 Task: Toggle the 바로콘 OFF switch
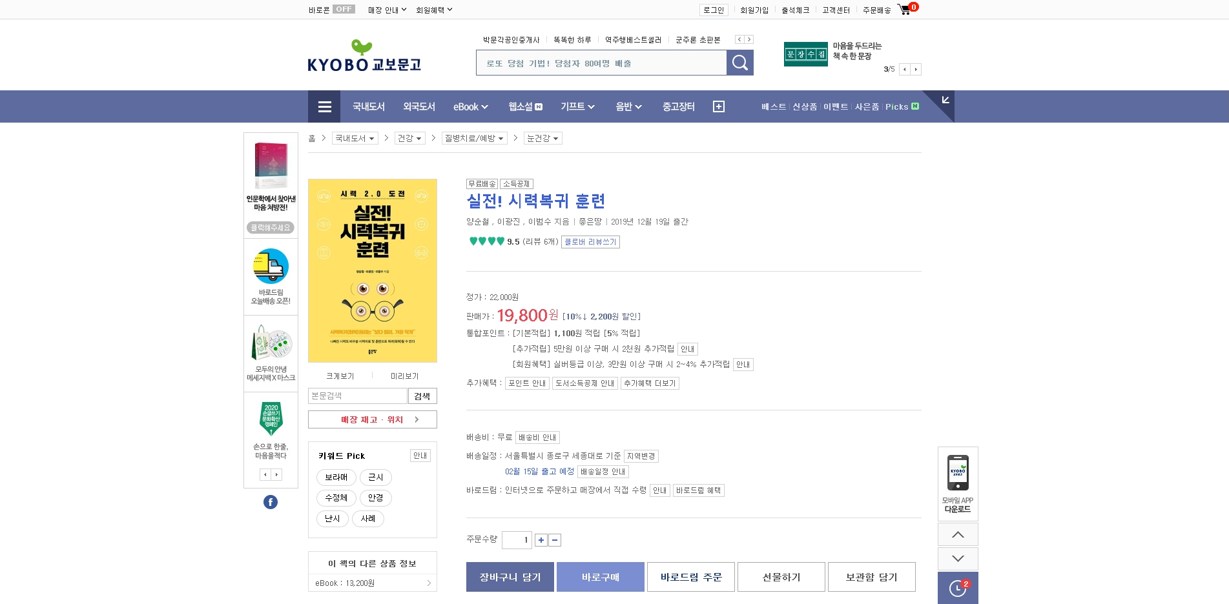click(x=344, y=9)
